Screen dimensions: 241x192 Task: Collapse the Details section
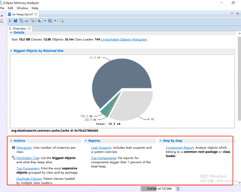click(11, 33)
